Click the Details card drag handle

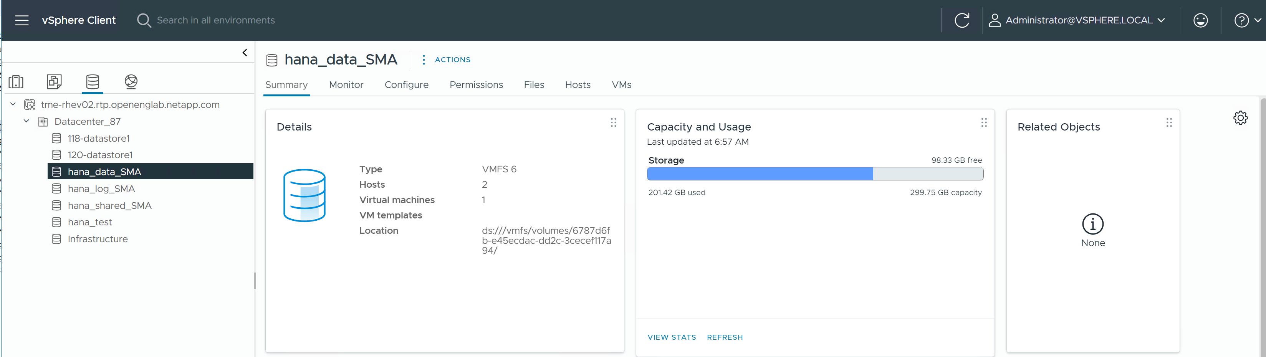click(x=613, y=122)
